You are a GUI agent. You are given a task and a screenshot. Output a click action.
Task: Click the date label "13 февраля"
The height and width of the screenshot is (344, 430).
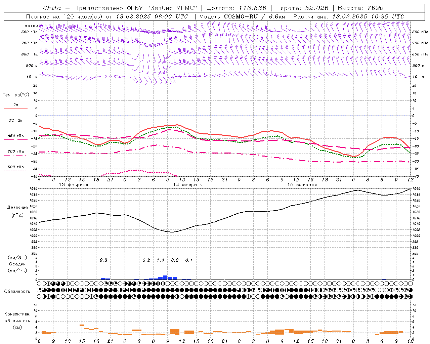coord(74,185)
